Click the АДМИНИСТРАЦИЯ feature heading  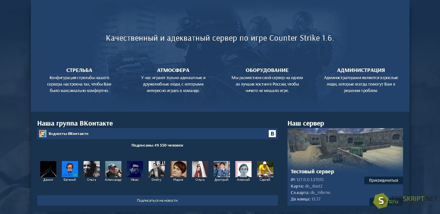[361, 70]
